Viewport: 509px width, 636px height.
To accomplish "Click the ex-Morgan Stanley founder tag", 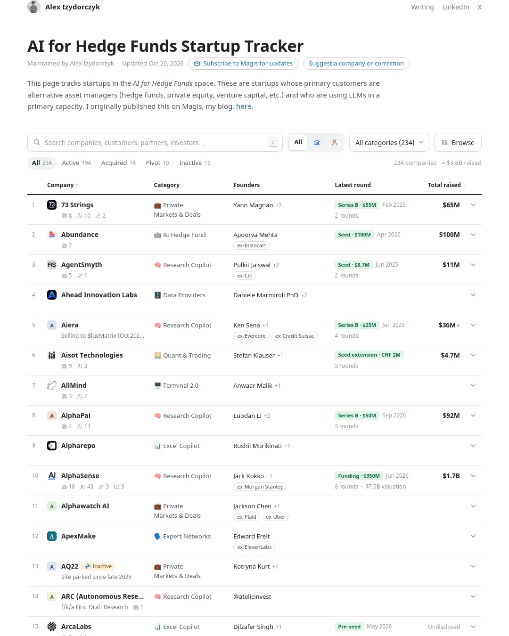I will (260, 487).
